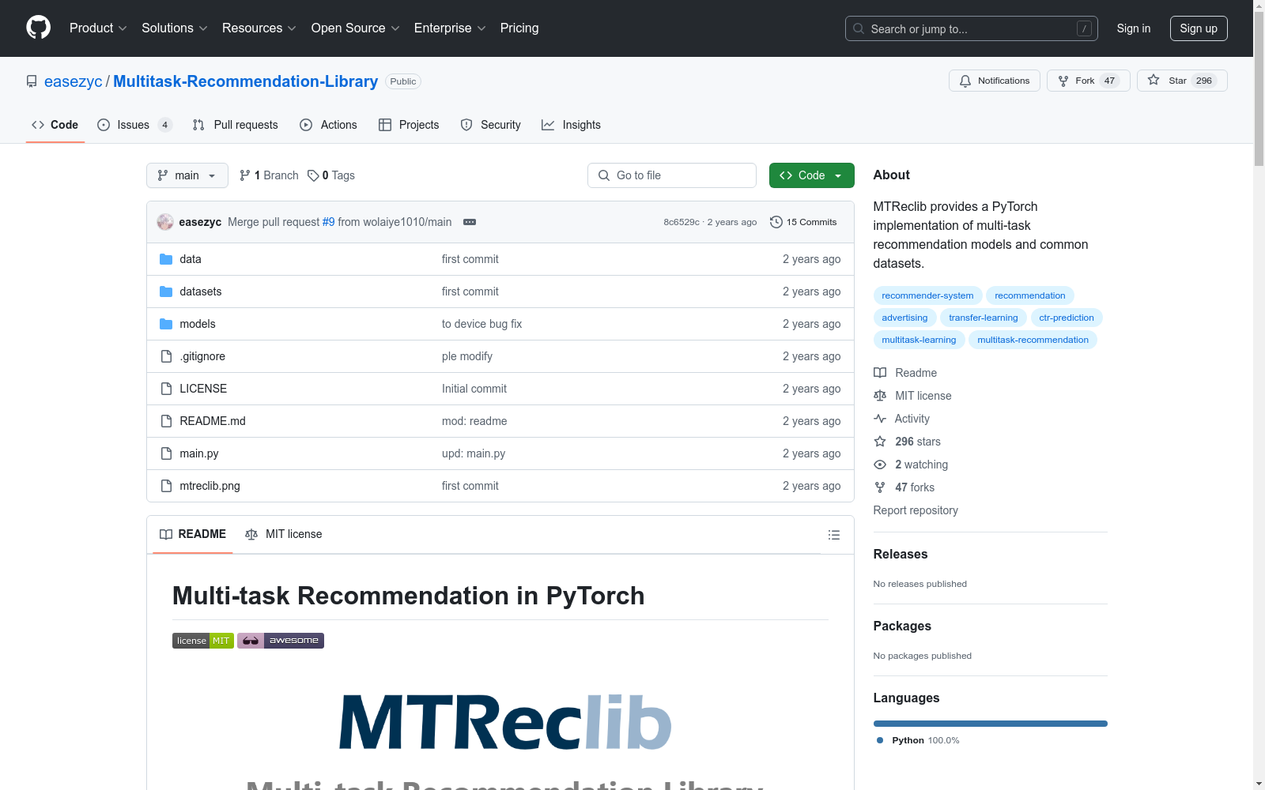Click the fork icon beside 47 forks
The image size is (1265, 790).
coord(880,487)
